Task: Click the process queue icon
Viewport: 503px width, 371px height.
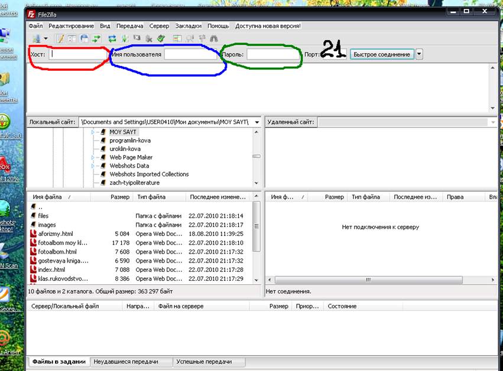Action: point(125,39)
